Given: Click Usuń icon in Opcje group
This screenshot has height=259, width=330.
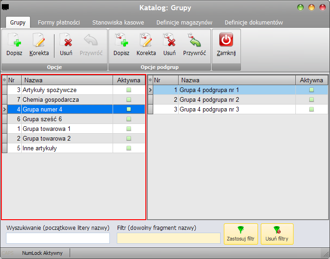Looking at the screenshot, I should pyautogui.click(x=66, y=40).
